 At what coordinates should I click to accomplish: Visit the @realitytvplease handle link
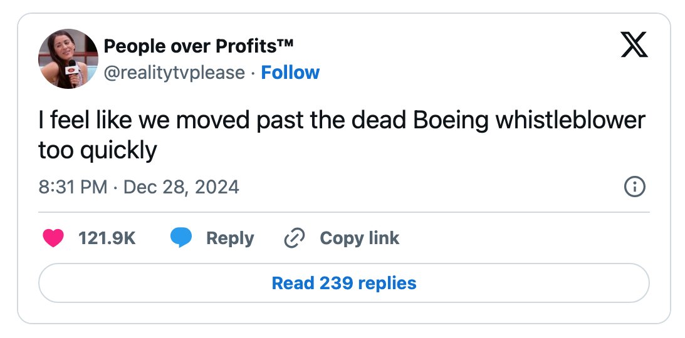174,73
